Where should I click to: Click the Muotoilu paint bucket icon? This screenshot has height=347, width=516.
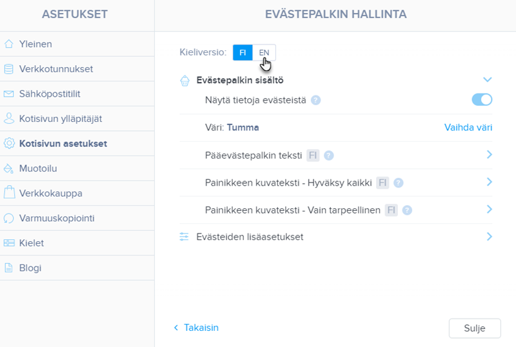point(8,169)
